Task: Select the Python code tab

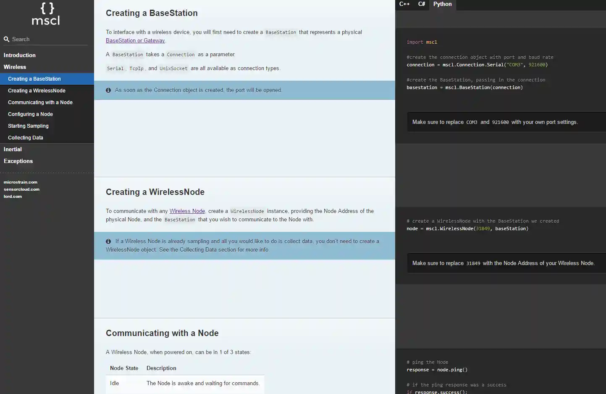Action: click(442, 4)
